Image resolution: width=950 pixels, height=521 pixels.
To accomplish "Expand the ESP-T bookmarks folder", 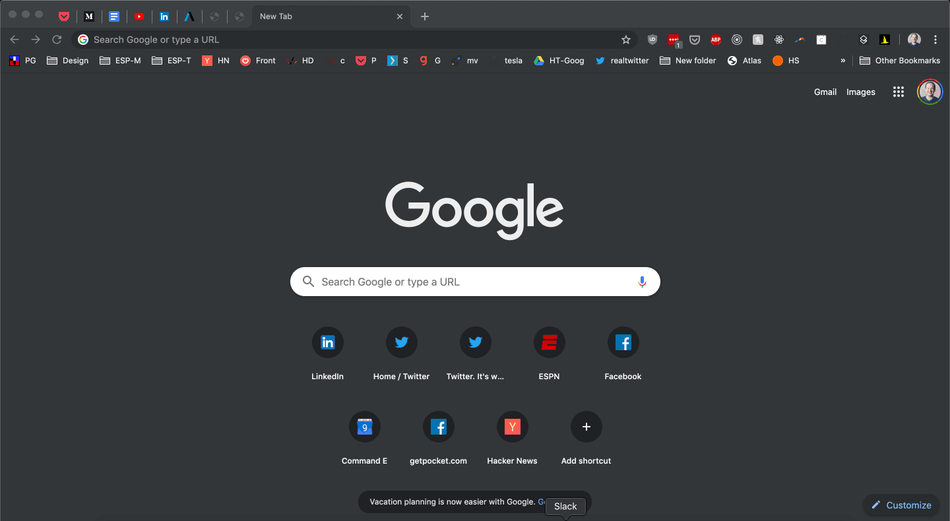I will pos(172,61).
